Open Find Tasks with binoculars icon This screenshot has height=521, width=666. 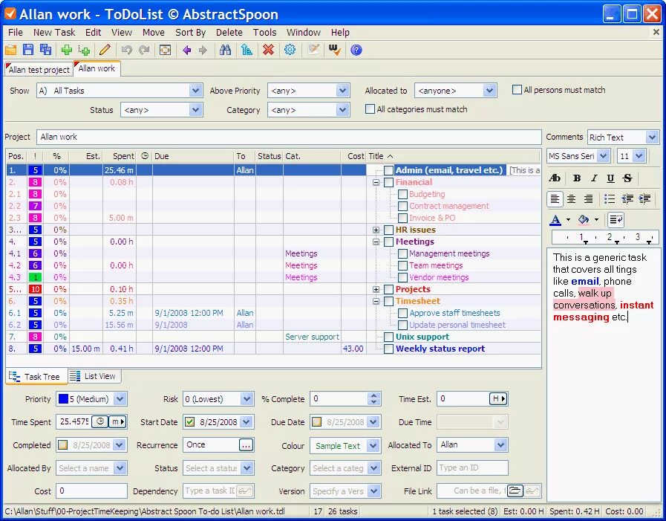point(225,50)
